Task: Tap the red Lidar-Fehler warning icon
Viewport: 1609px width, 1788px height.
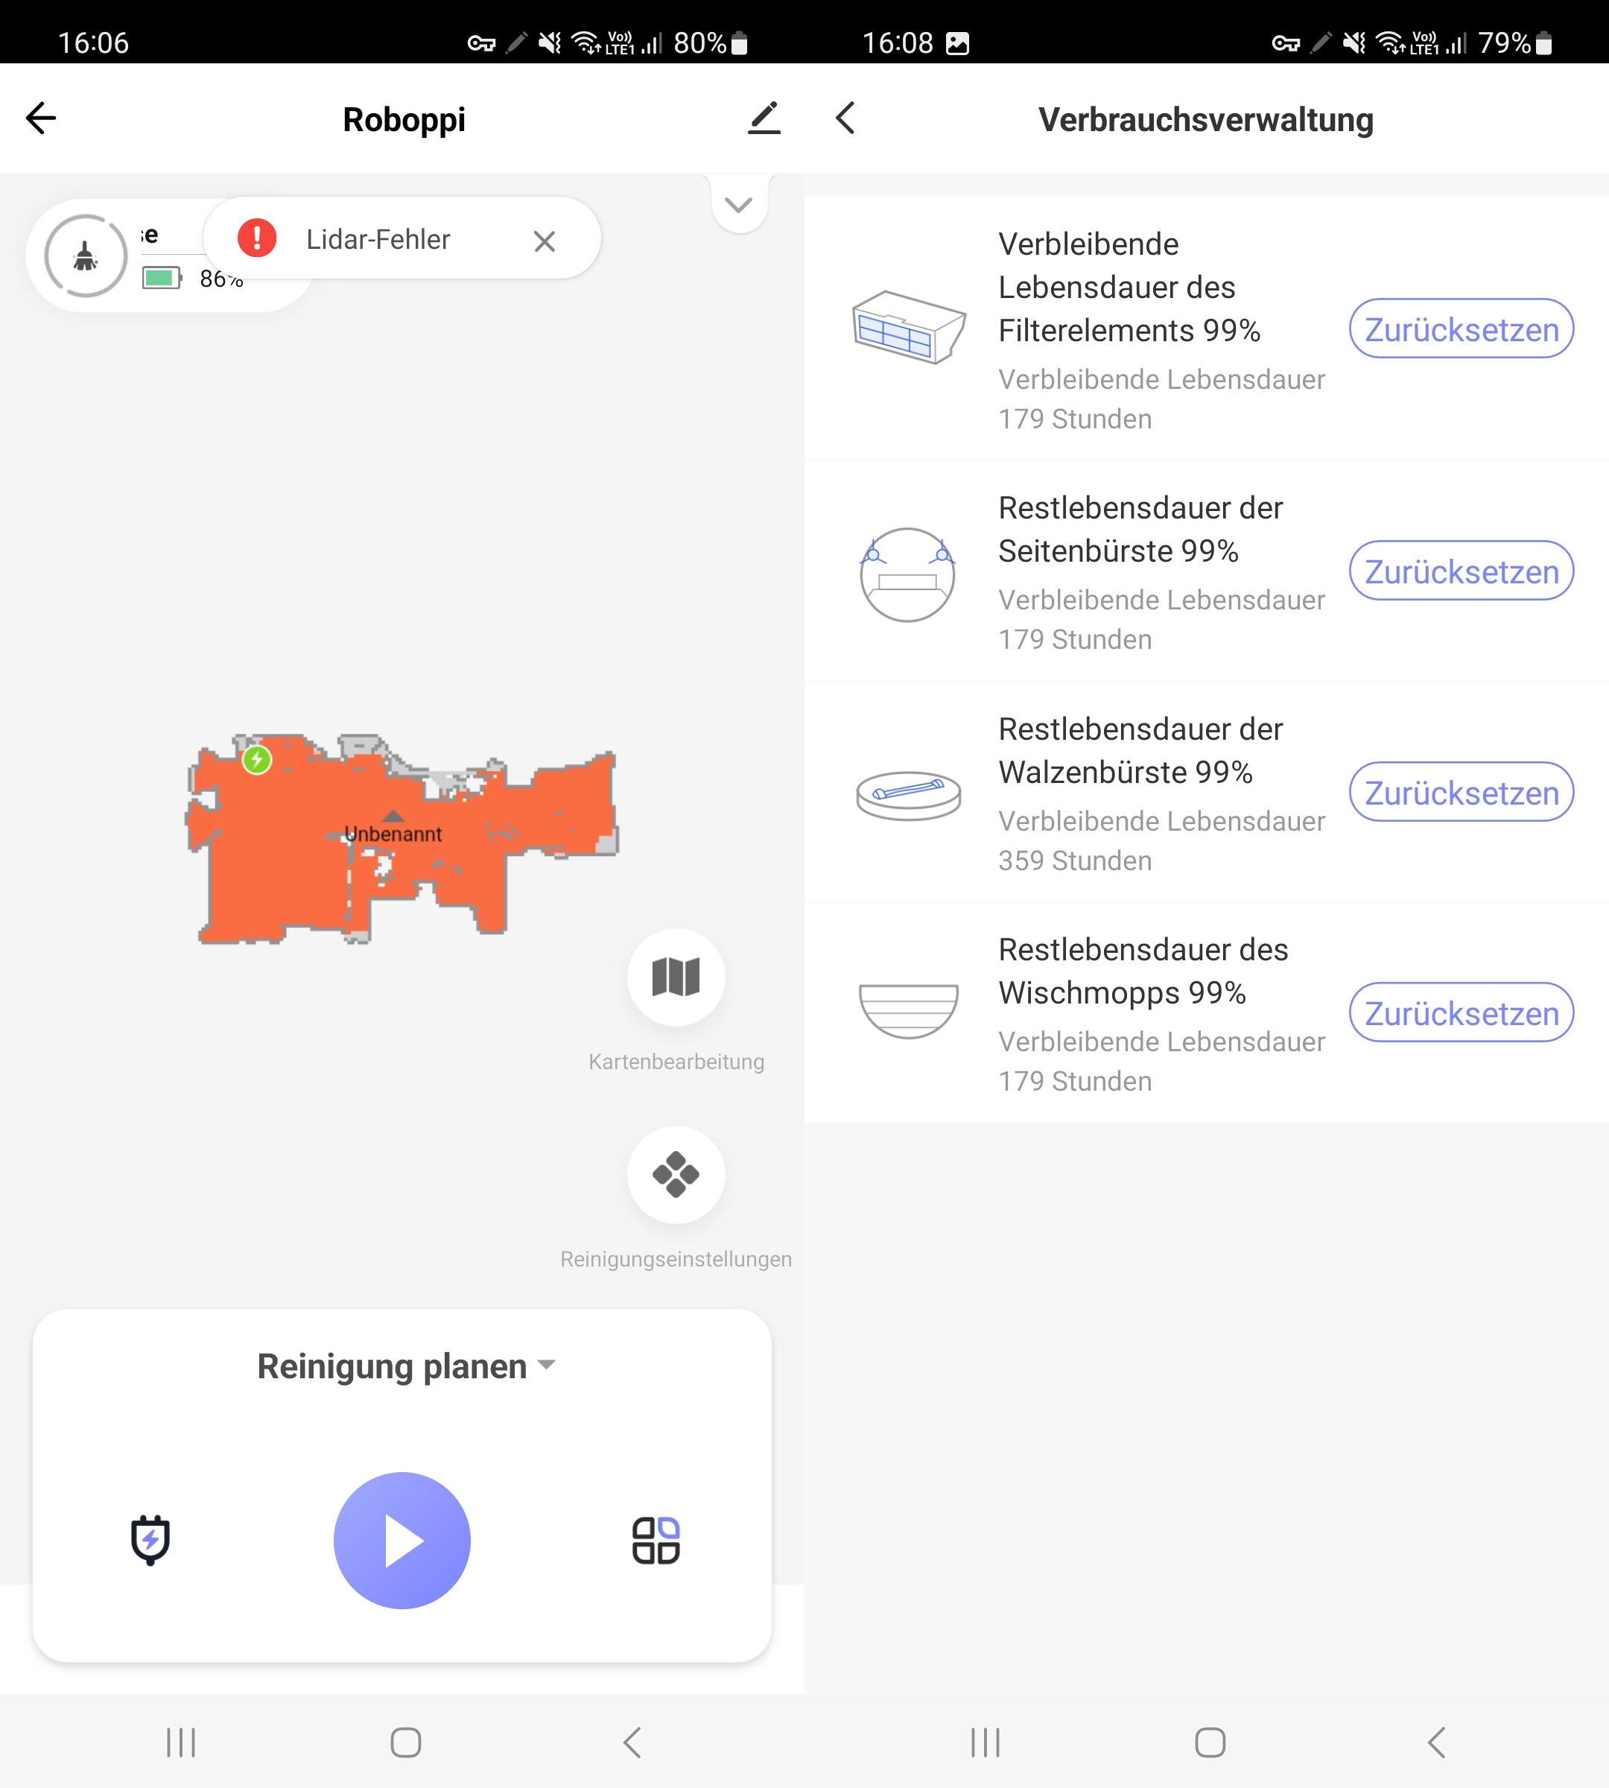Action: pyautogui.click(x=257, y=238)
